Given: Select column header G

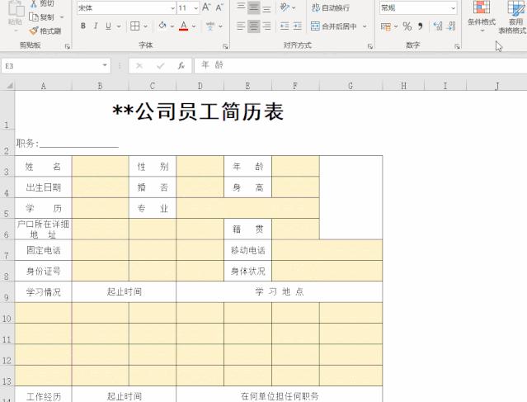Looking at the screenshot, I should (x=351, y=86).
